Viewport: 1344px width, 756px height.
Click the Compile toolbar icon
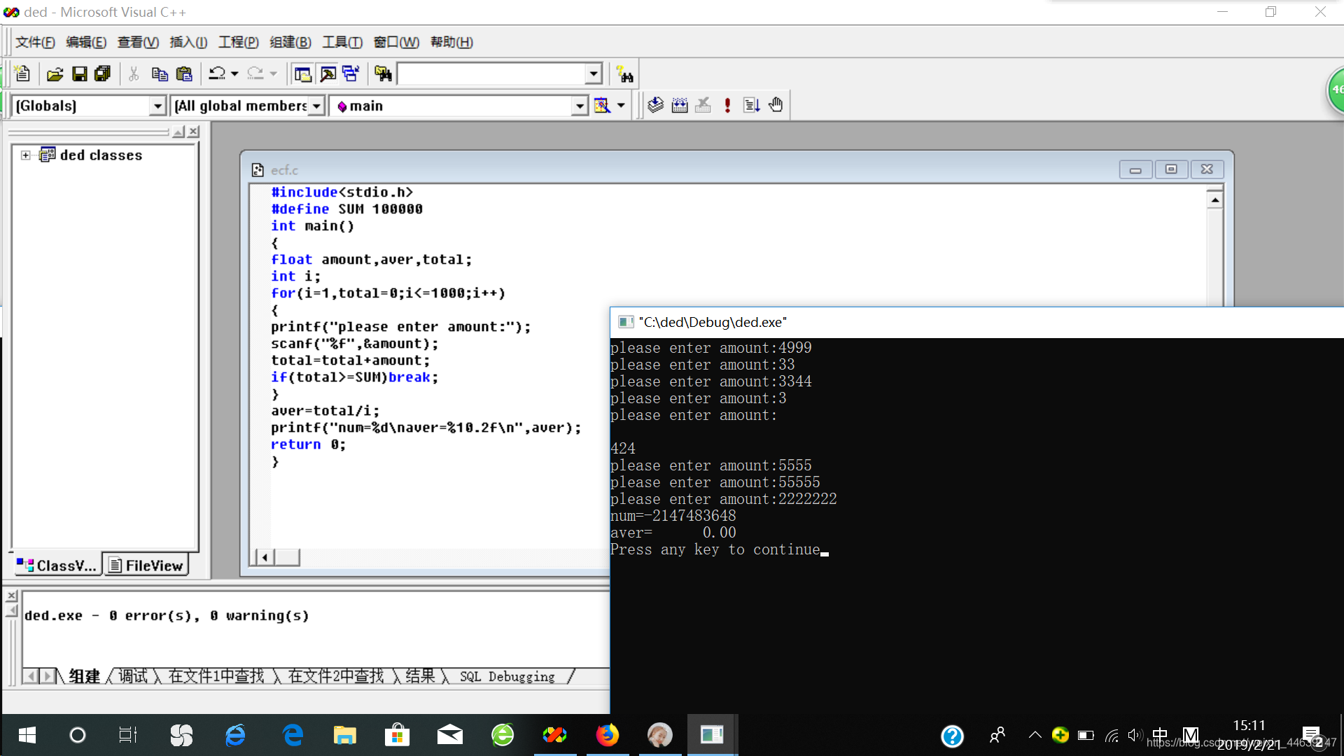click(655, 105)
